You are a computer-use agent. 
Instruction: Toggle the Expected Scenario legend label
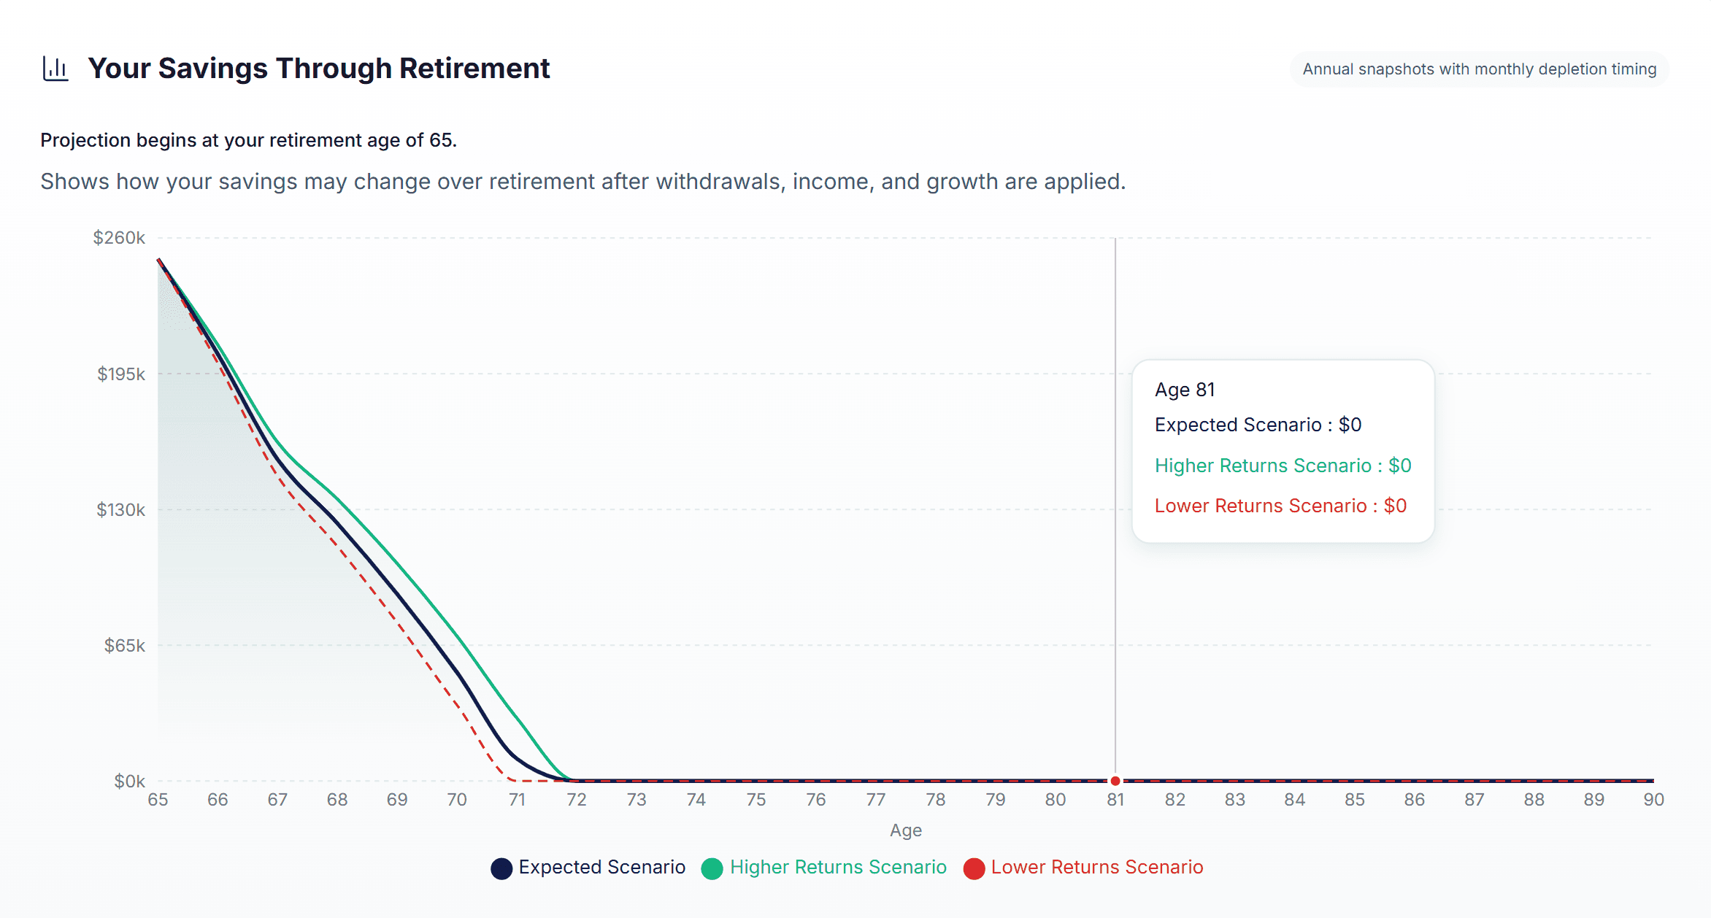click(x=602, y=867)
